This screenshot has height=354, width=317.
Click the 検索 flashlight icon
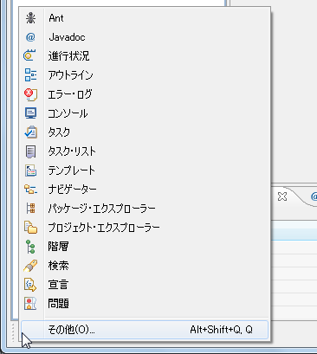30,266
